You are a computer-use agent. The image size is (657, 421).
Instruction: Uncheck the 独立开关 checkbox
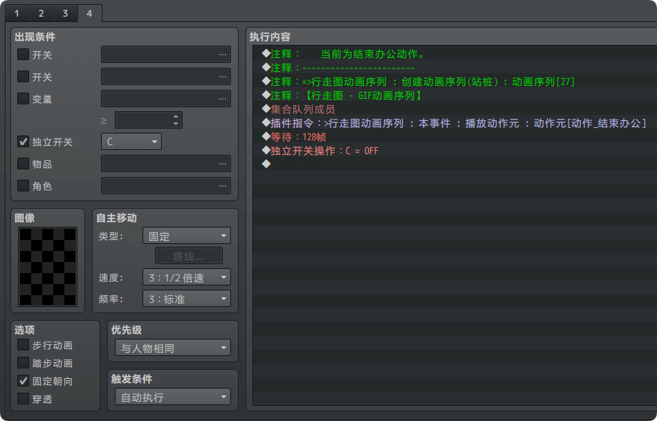24,142
